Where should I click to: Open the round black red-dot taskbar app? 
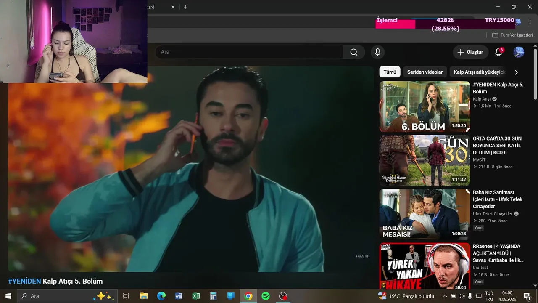coord(283,296)
